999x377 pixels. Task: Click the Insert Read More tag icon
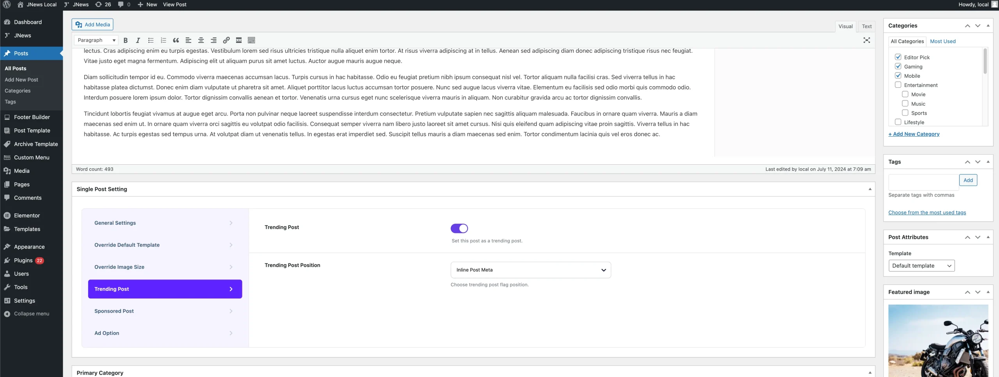coord(239,40)
